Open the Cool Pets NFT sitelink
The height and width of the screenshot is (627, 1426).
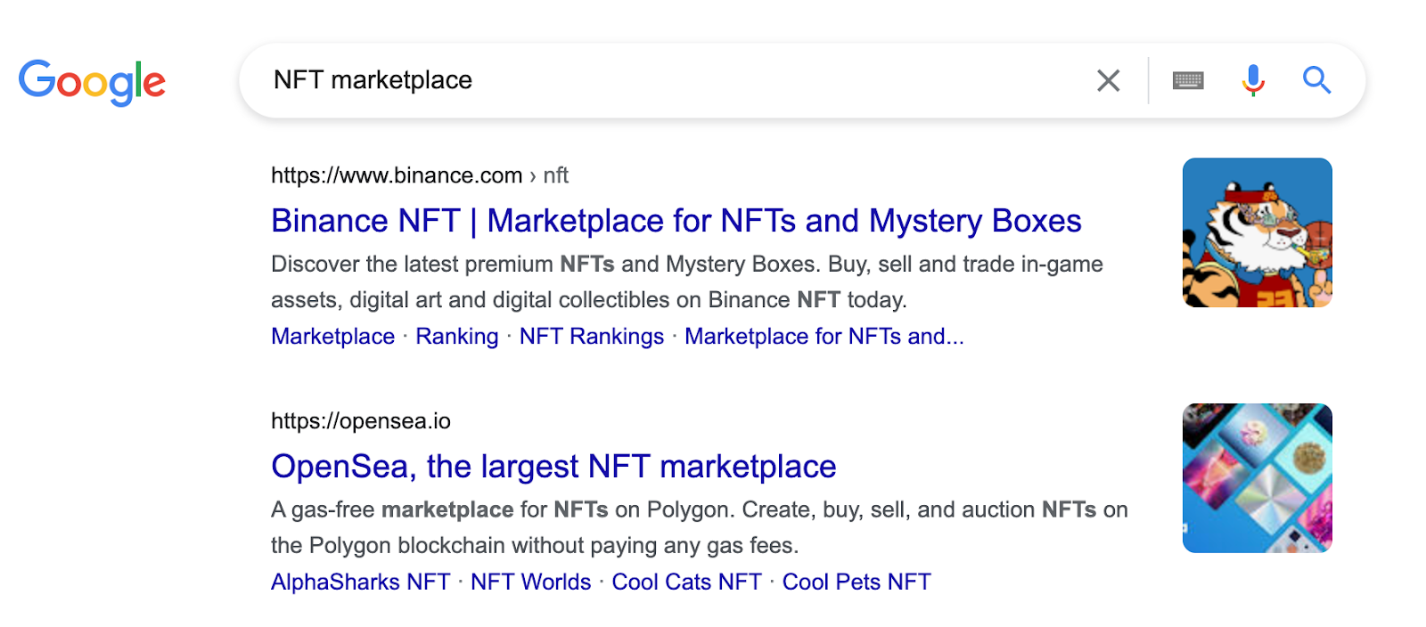pyautogui.click(x=856, y=582)
